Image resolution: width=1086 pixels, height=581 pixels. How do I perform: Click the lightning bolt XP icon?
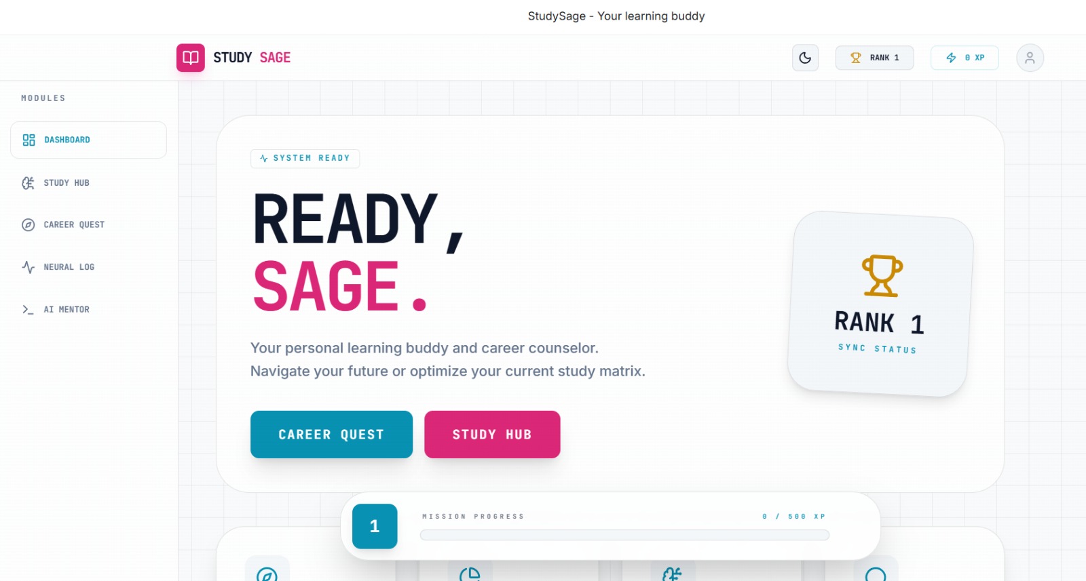[951, 58]
